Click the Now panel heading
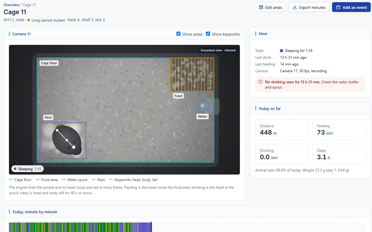The height and width of the screenshot is (232, 372). pyautogui.click(x=263, y=34)
